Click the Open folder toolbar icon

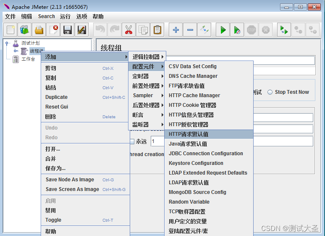pos(39,30)
